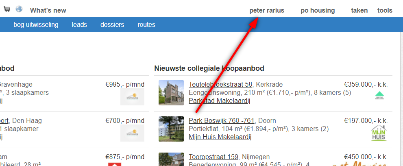Click the Mijn Huis logo
Image resolution: width=403 pixels, height=166 pixels.
379,133
